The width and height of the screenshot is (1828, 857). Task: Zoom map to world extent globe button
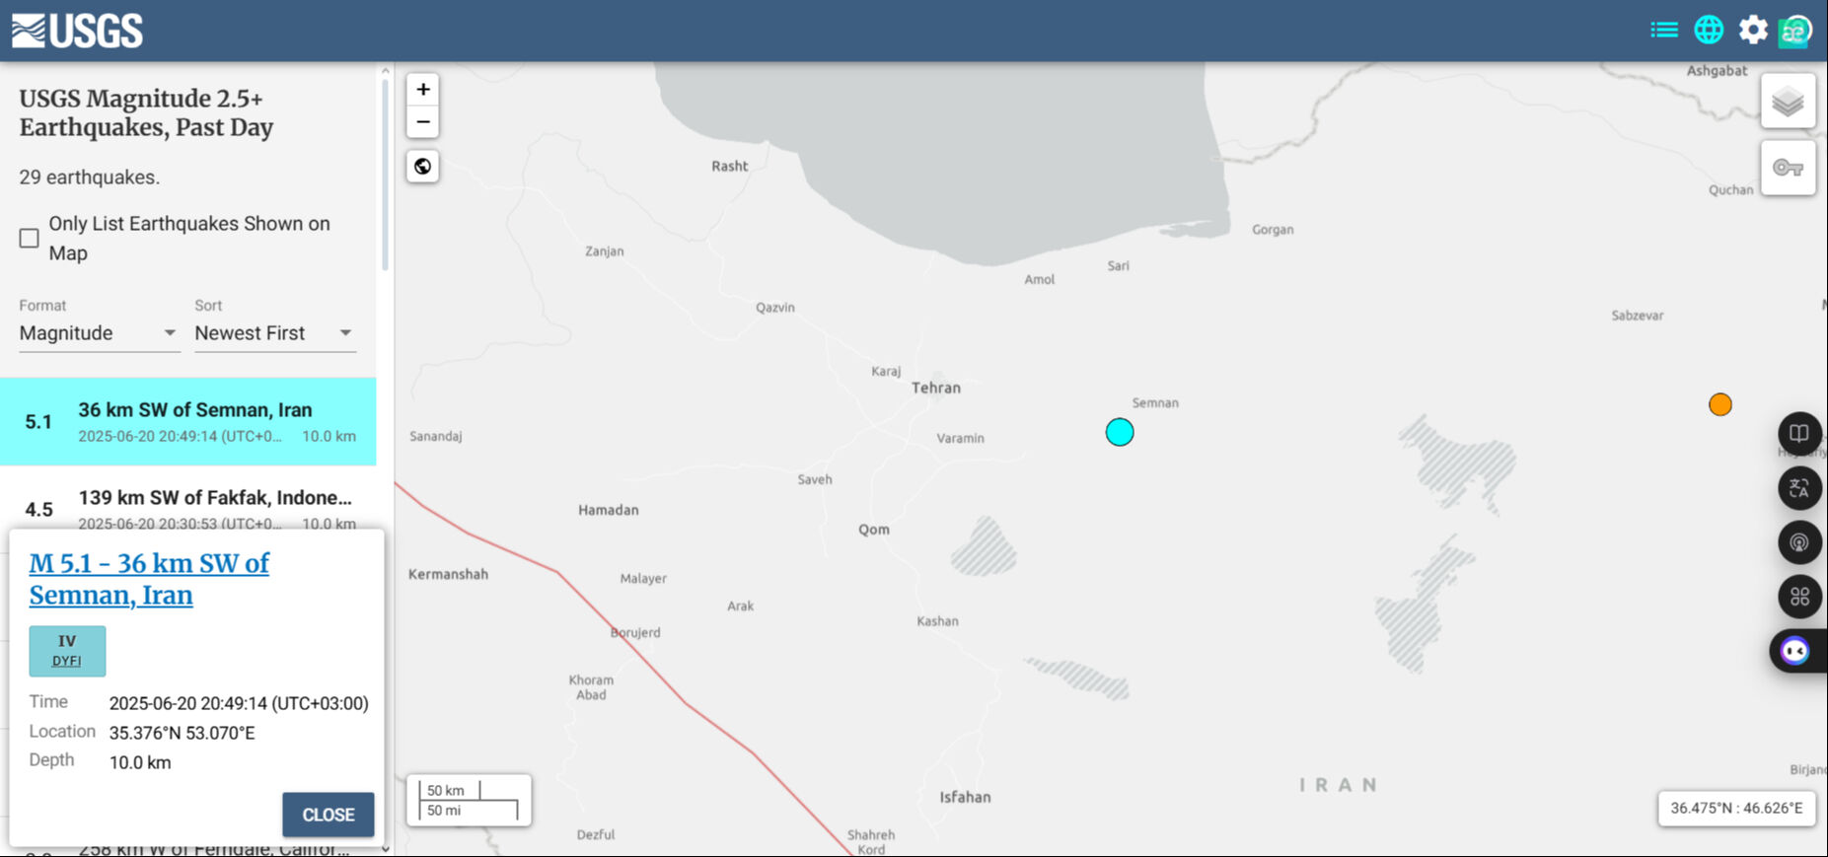423,166
